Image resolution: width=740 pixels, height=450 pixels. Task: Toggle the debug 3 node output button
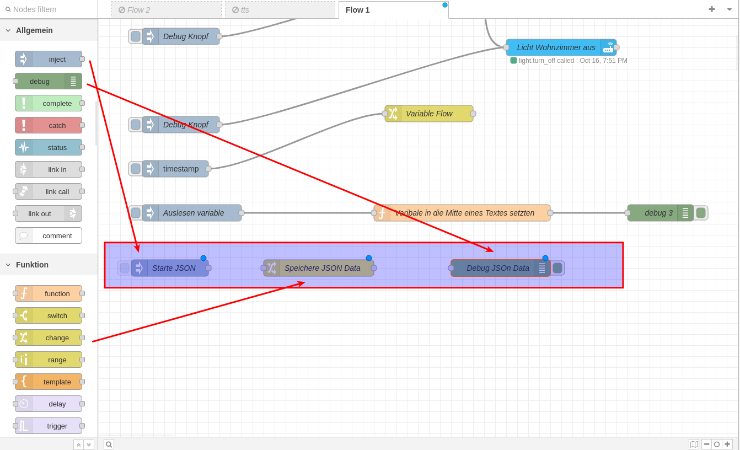click(701, 213)
